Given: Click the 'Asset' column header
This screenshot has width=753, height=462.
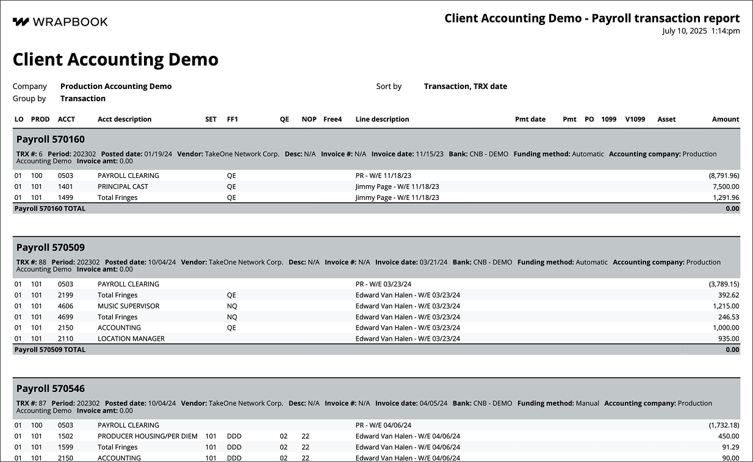Looking at the screenshot, I should pos(666,119).
